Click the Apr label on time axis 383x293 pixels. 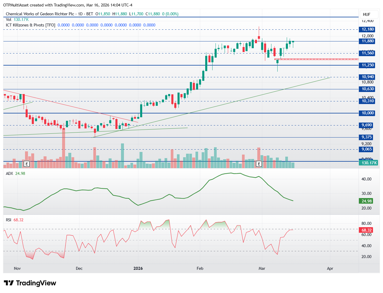click(x=330, y=268)
